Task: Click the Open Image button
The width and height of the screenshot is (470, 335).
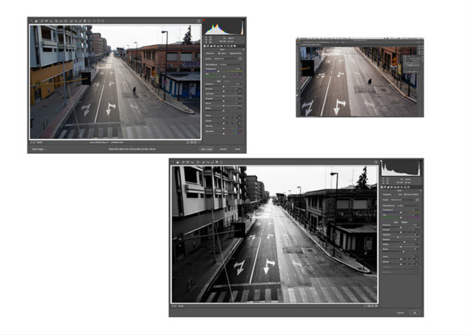Action: [206, 149]
